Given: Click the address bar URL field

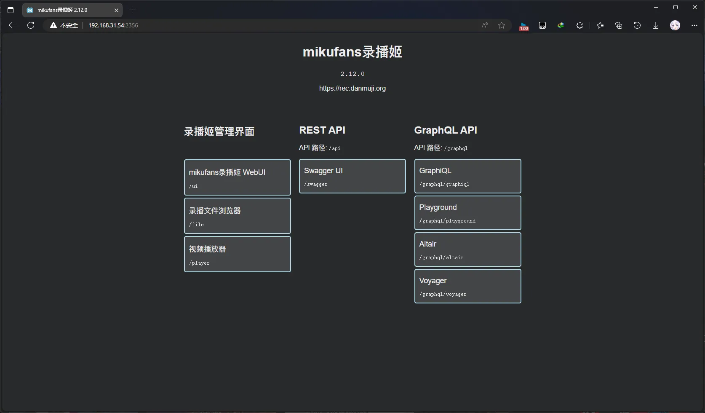Looking at the screenshot, I should click(x=278, y=25).
